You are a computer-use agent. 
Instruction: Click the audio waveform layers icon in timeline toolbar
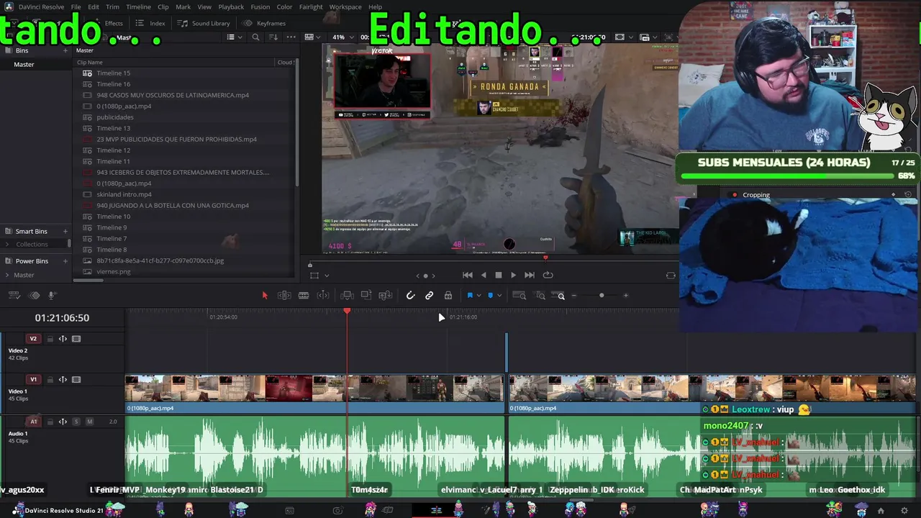coord(34,295)
